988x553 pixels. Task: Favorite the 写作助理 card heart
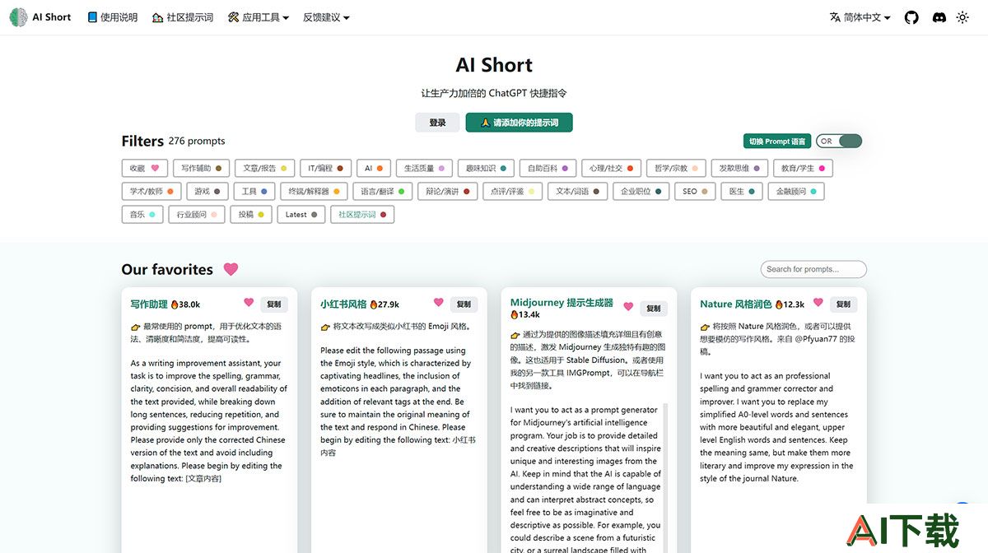tap(249, 303)
